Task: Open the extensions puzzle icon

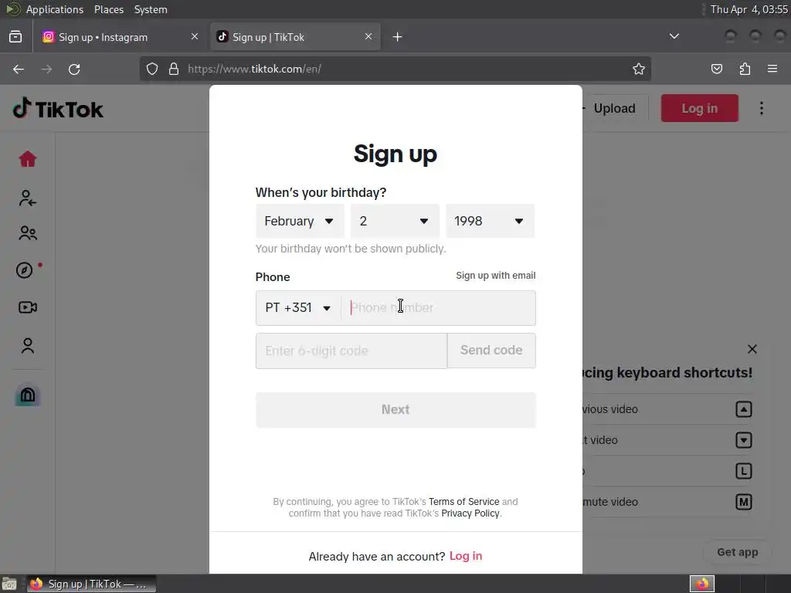Action: click(745, 69)
